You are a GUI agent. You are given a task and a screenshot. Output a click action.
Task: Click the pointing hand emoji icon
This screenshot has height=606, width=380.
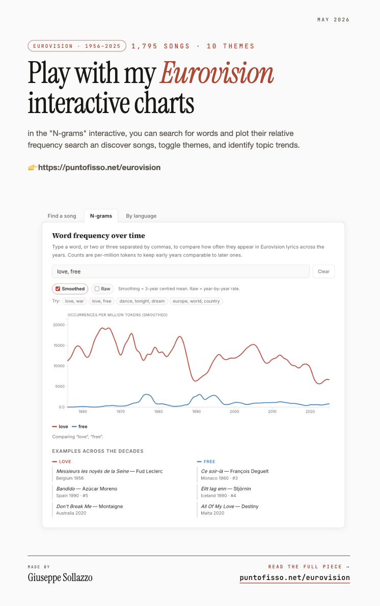click(x=33, y=168)
